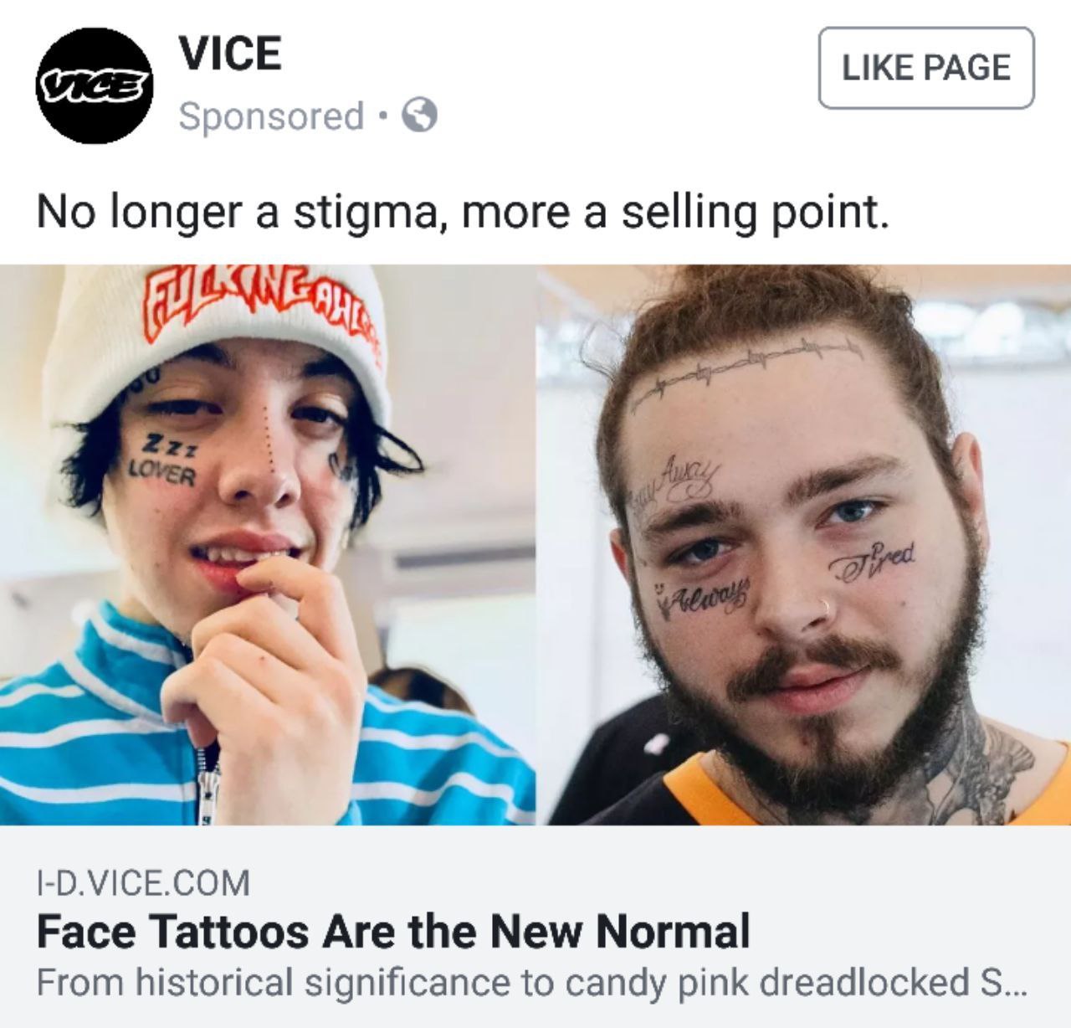This screenshot has height=1028, width=1071.
Task: Click the I-D.VICE.COM domain link
Action: click(142, 882)
